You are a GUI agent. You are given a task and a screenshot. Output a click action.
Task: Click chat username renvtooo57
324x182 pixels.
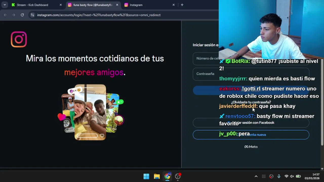point(240,116)
